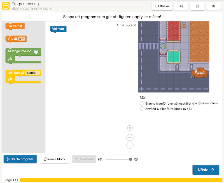Click the zebra crossing on the map

[148, 46]
